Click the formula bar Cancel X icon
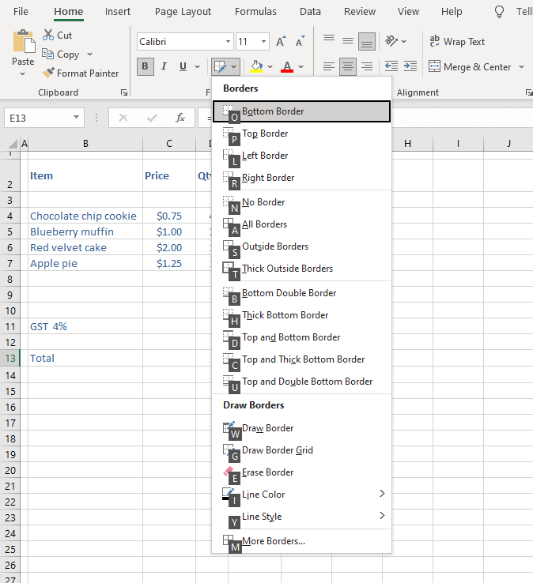This screenshot has height=583, width=533. pos(123,118)
